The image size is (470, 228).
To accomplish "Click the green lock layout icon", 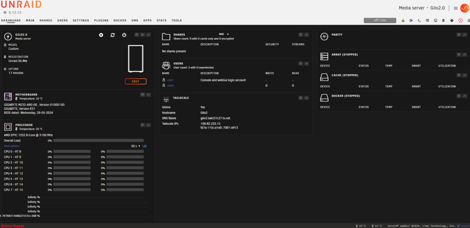I will pyautogui.click(x=403, y=20).
